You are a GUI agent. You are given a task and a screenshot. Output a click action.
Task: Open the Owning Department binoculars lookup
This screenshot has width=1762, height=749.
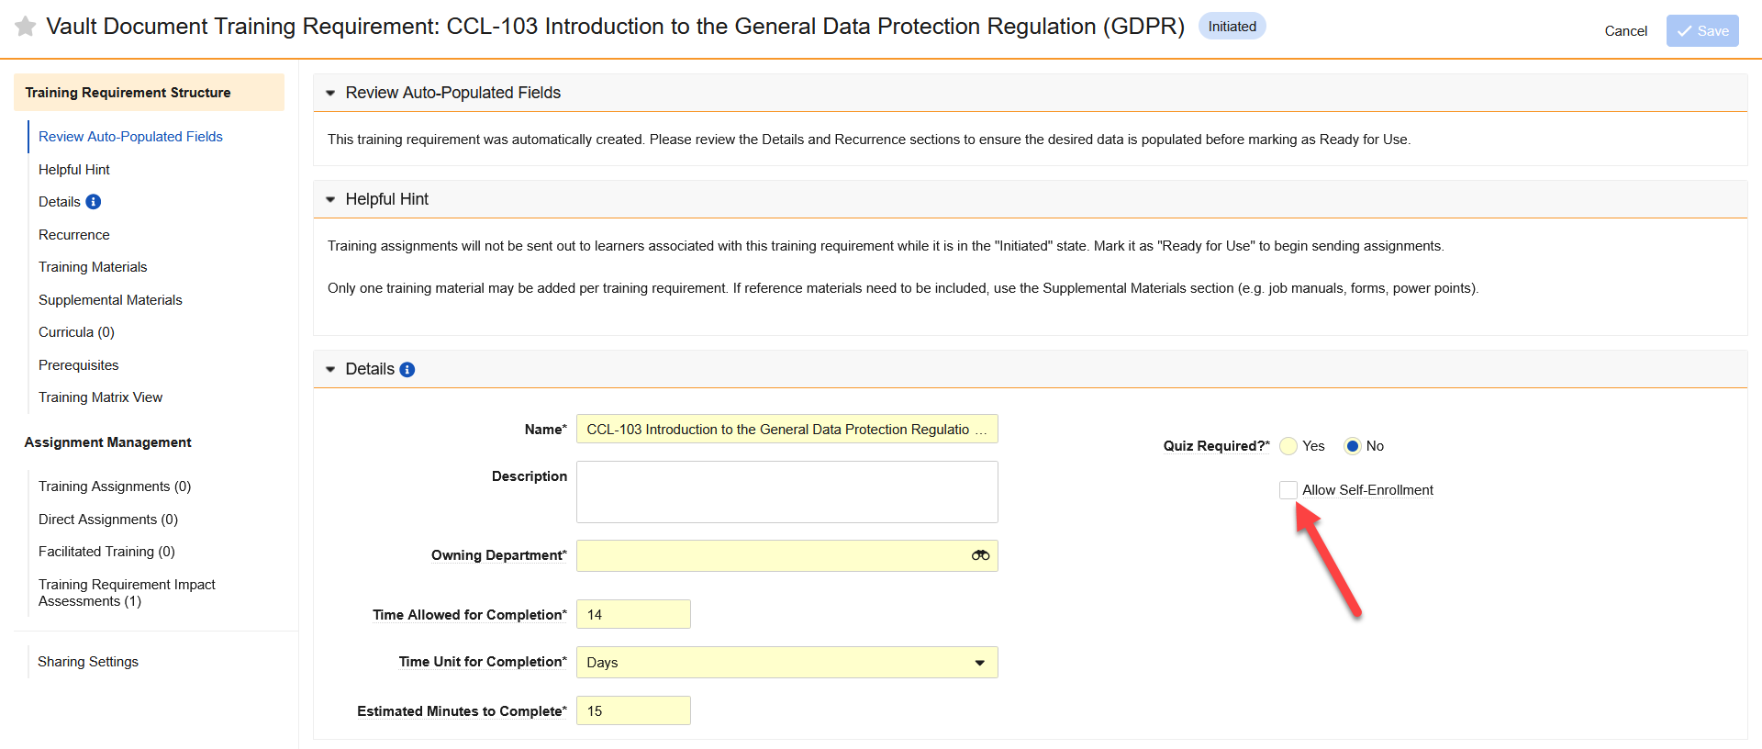[x=980, y=555]
